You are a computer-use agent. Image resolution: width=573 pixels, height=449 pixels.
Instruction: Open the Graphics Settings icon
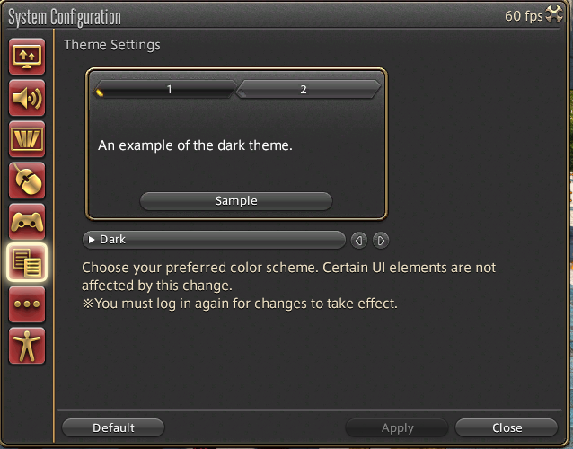click(27, 139)
